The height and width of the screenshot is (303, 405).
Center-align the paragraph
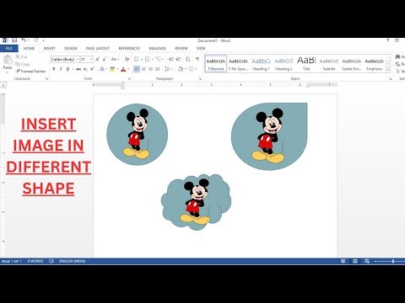(143, 69)
